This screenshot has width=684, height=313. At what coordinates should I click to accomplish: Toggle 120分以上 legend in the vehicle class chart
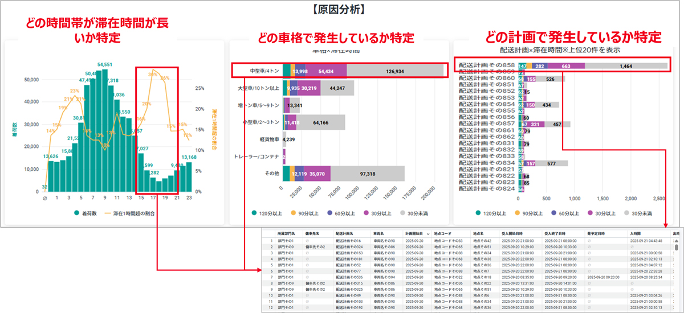coord(255,213)
